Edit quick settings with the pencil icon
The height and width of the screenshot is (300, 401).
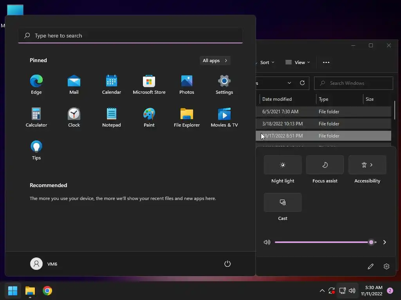point(370,266)
